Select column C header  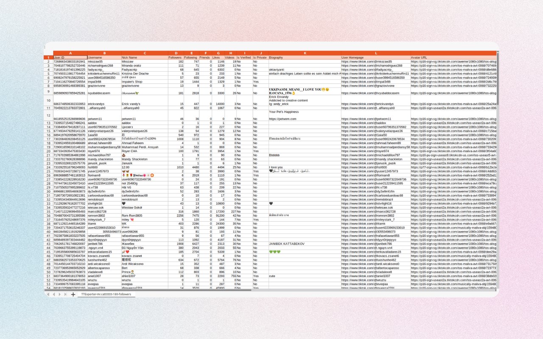[x=144, y=53]
